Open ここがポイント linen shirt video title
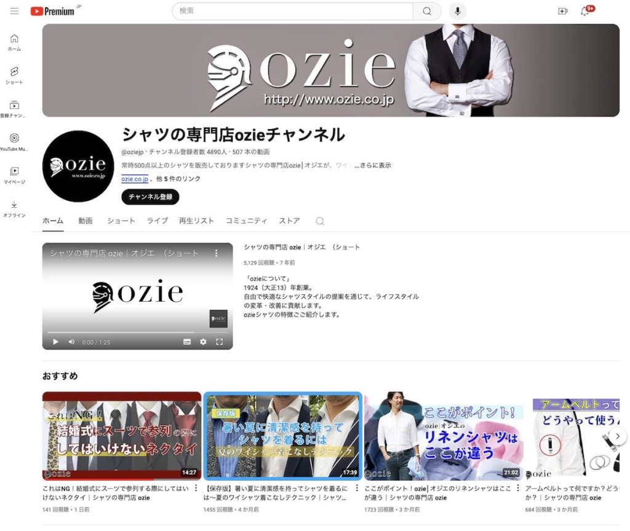630x531 pixels. [437, 493]
